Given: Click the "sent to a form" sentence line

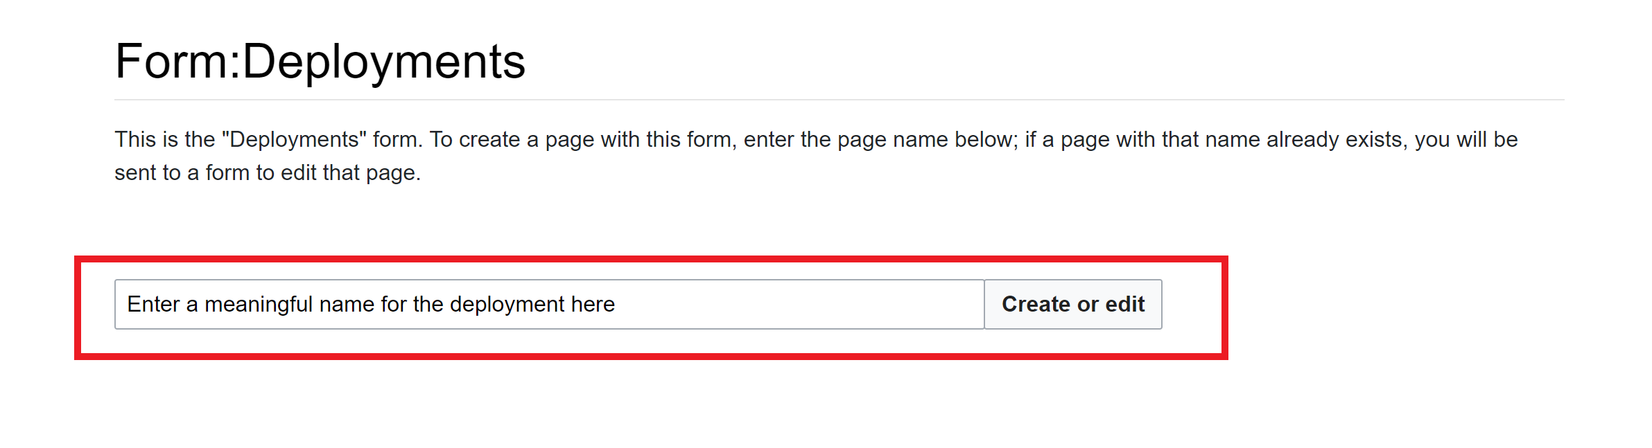Looking at the screenshot, I should click(x=268, y=172).
